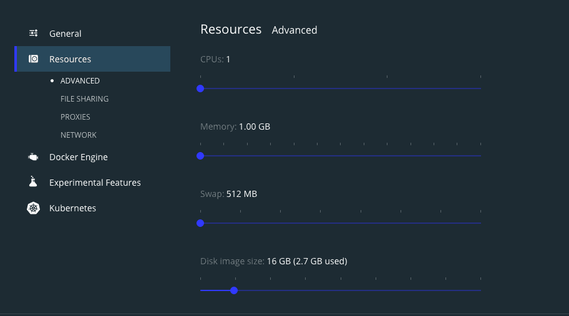This screenshot has height=316, width=569.
Task: Click the far right end of CPUs slider track
Action: coord(480,89)
